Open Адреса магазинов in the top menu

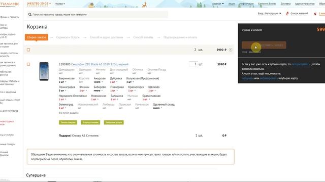pos(305,4)
